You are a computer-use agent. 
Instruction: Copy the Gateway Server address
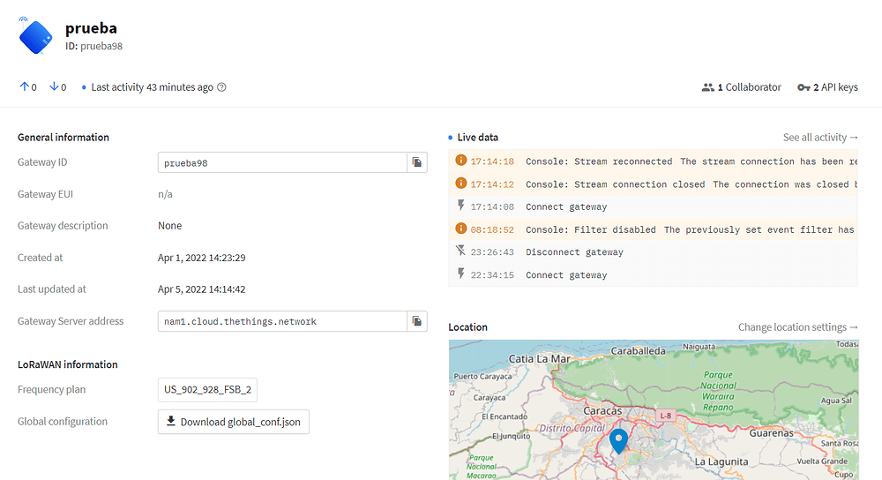(x=417, y=321)
